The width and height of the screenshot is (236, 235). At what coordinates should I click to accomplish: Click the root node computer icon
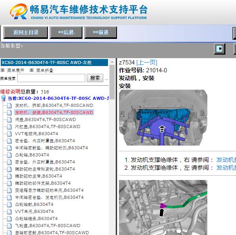4,98
